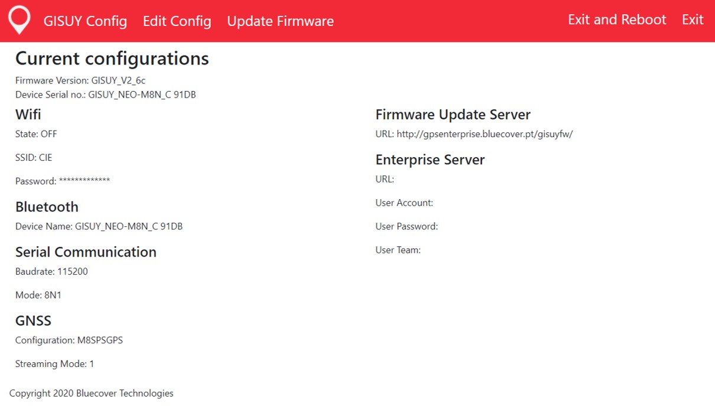Select the Current configurations heading

(x=112, y=58)
